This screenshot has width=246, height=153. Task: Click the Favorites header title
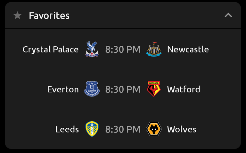pyautogui.click(x=49, y=16)
